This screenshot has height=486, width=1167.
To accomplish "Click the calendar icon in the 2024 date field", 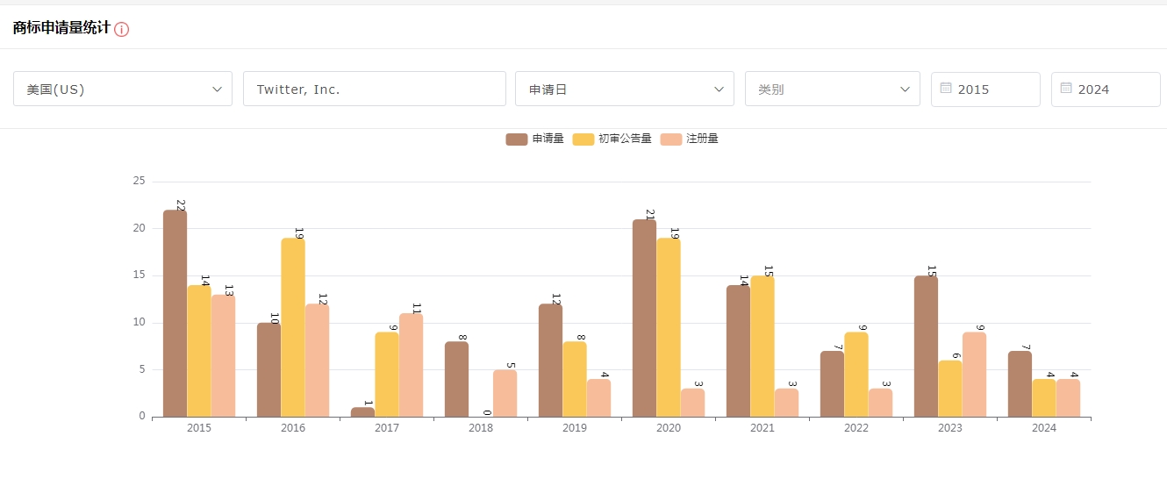I will 1066,88.
